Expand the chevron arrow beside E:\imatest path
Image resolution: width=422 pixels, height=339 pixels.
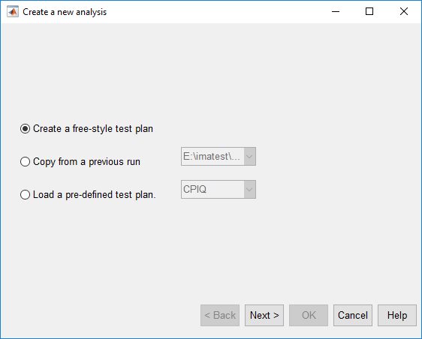coord(250,156)
